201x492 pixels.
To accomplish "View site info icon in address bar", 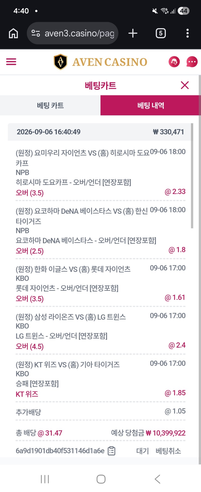I will (36, 33).
